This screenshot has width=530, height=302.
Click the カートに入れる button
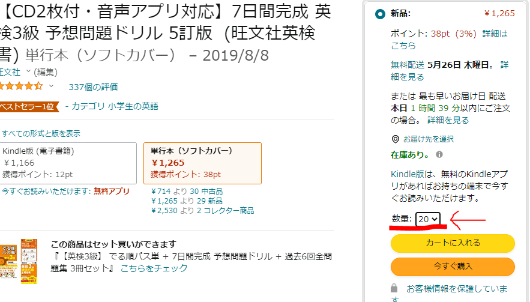(453, 243)
